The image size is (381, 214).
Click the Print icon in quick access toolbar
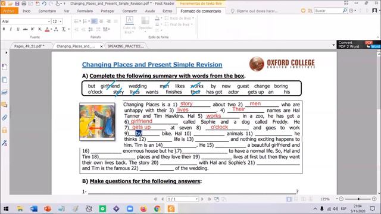24,4
